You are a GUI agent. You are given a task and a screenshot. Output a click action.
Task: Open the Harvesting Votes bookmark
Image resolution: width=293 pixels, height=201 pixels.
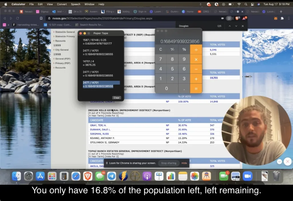(26, 25)
